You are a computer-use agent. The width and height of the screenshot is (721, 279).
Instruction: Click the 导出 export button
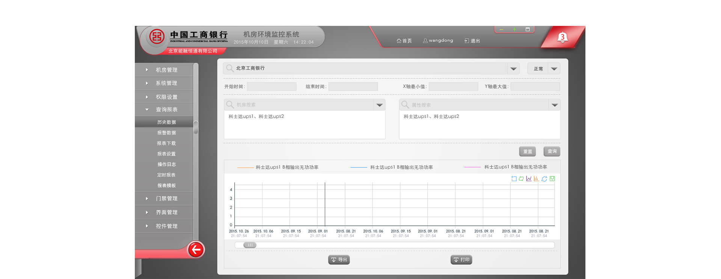tap(339, 259)
